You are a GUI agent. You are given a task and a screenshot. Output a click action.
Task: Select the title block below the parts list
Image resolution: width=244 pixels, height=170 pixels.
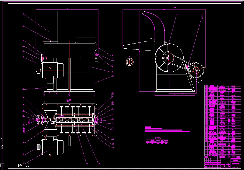223,163
